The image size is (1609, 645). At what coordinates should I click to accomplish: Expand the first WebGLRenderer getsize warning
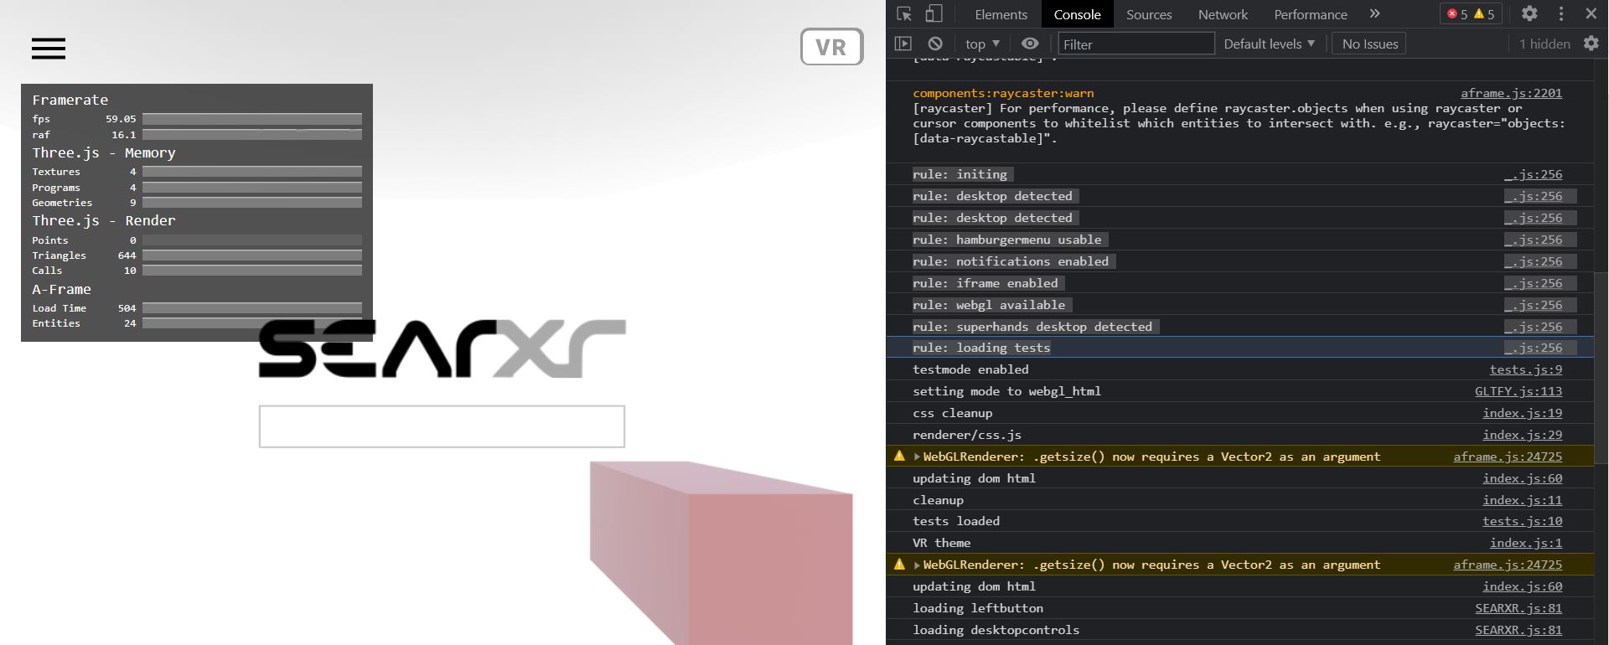point(918,457)
